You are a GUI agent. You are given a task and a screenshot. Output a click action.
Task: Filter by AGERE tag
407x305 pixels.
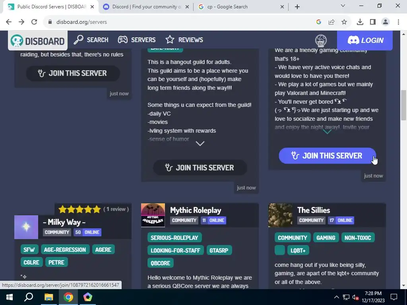[x=103, y=250]
